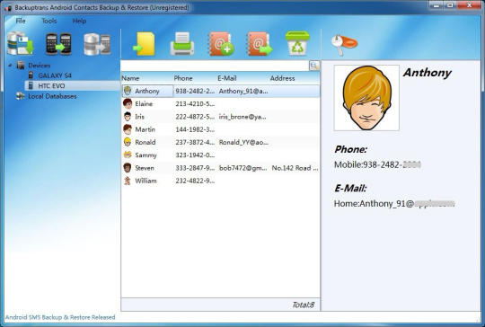485x327 pixels.
Task: Click Iris's avatar icon in list
Action: pyautogui.click(x=128, y=116)
